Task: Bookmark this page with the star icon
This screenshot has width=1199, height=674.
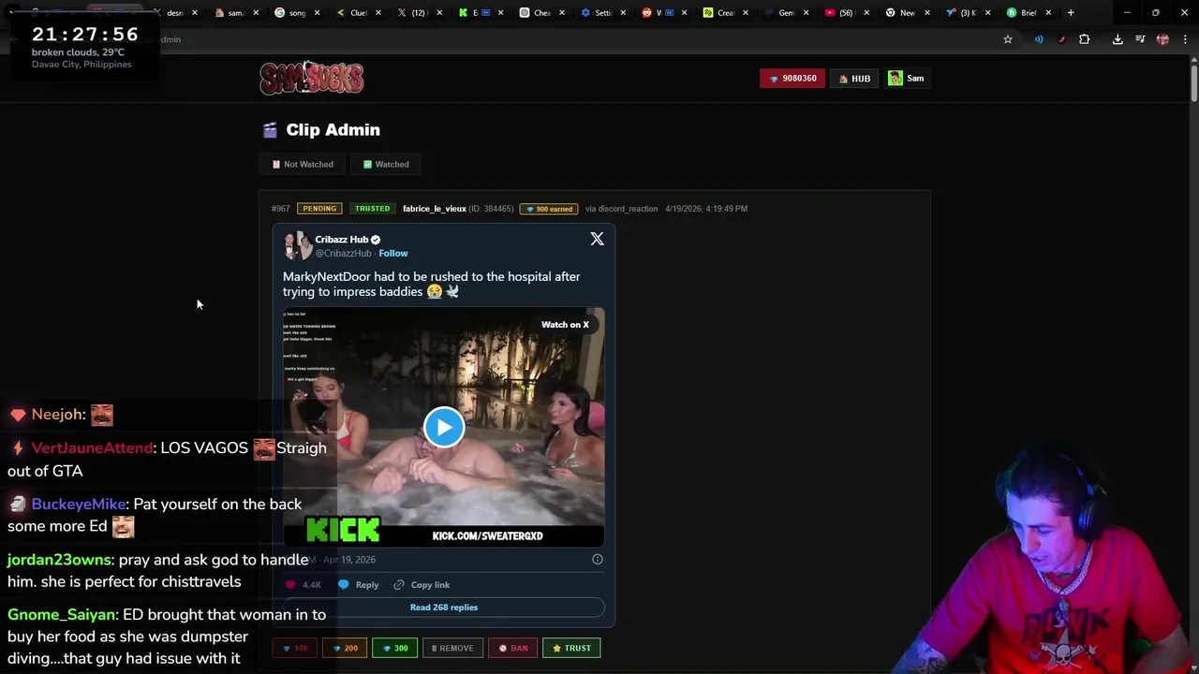Action: [x=1008, y=39]
